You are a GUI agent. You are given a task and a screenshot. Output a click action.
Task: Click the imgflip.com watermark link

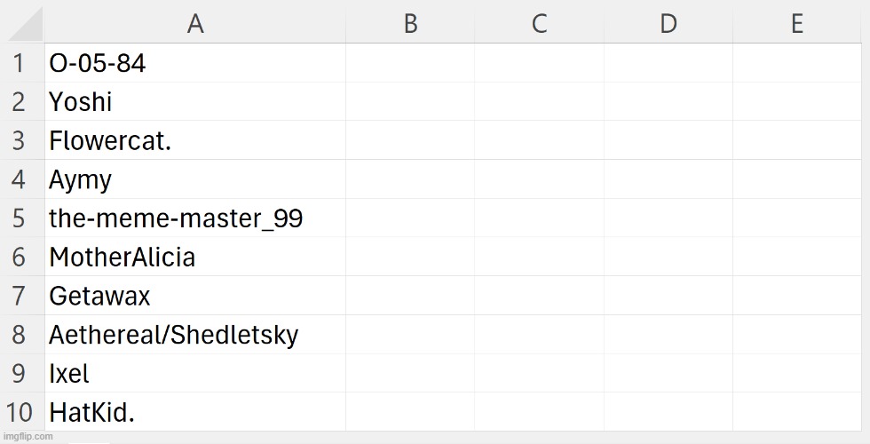(x=28, y=437)
